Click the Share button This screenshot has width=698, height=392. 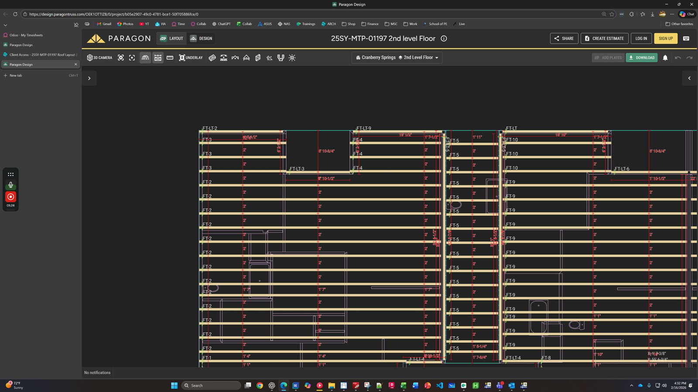pos(564,38)
